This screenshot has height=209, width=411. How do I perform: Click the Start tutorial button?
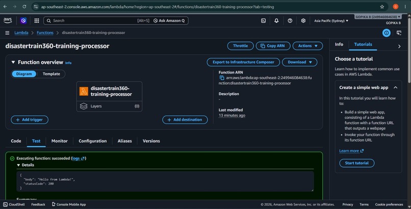357,163
